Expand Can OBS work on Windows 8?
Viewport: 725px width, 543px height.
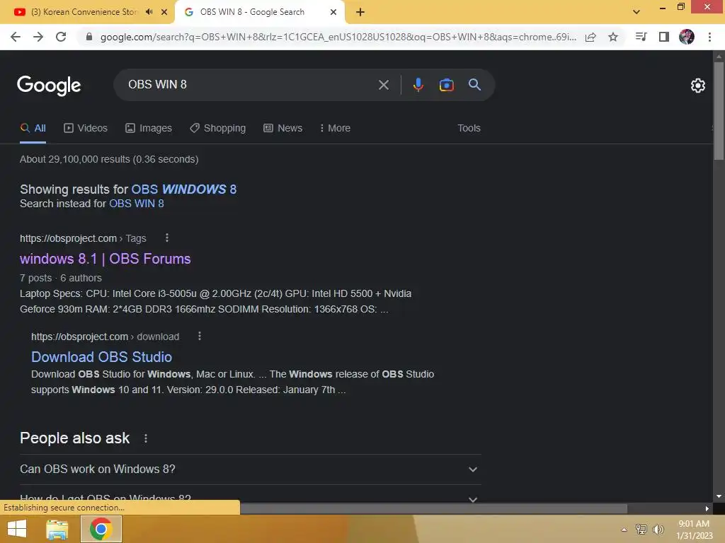point(250,469)
